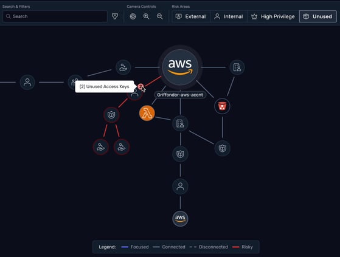Click the key-in-hand node left of AWS

(x=123, y=67)
